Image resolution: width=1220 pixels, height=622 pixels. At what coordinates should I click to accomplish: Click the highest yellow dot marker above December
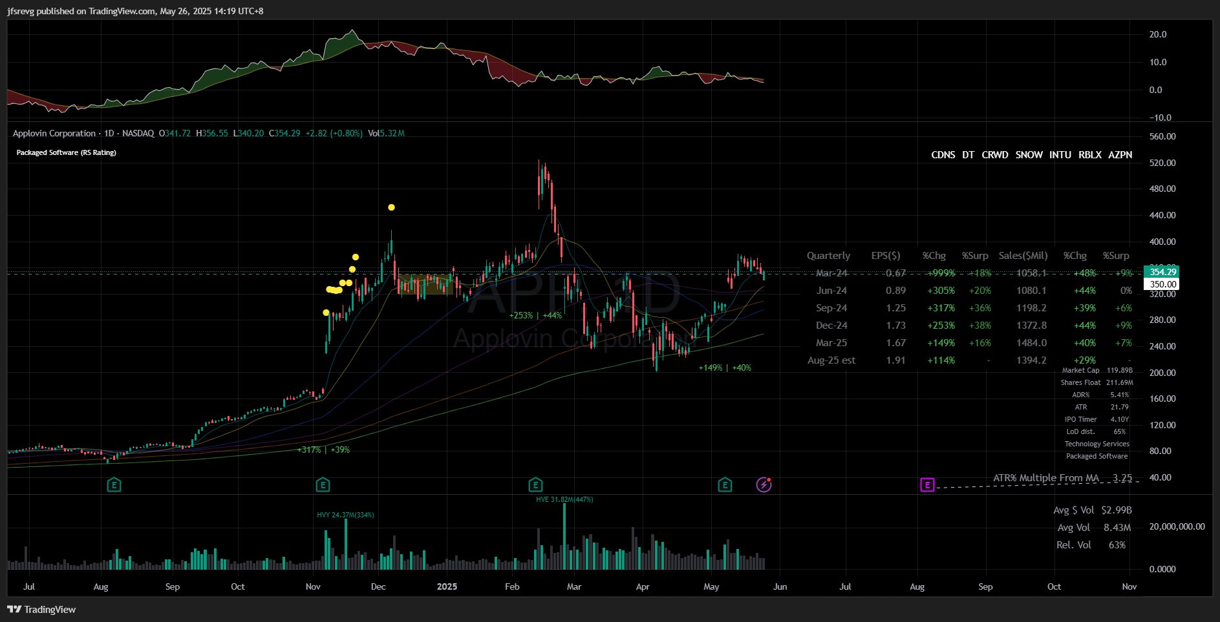(391, 207)
